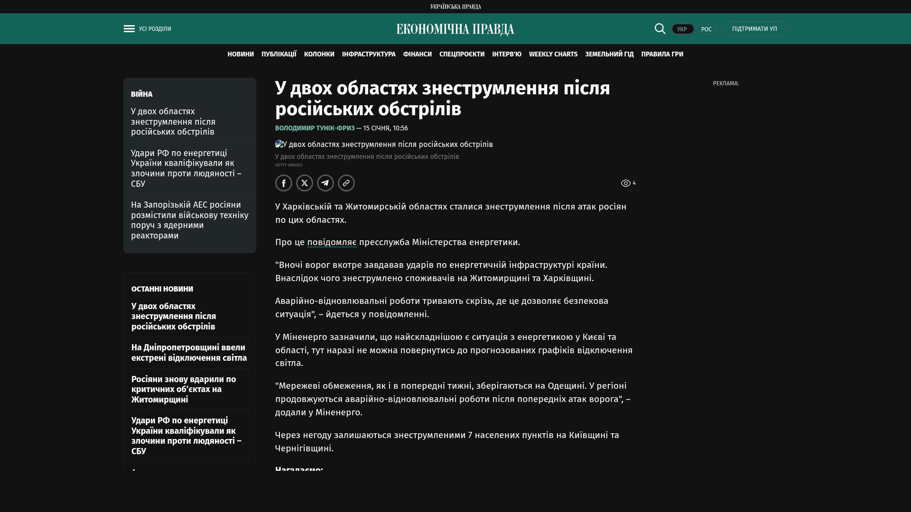911x512 pixels.
Task: Expand УСІ РОЗДІЛИ sections menu
Action: pyautogui.click(x=155, y=29)
